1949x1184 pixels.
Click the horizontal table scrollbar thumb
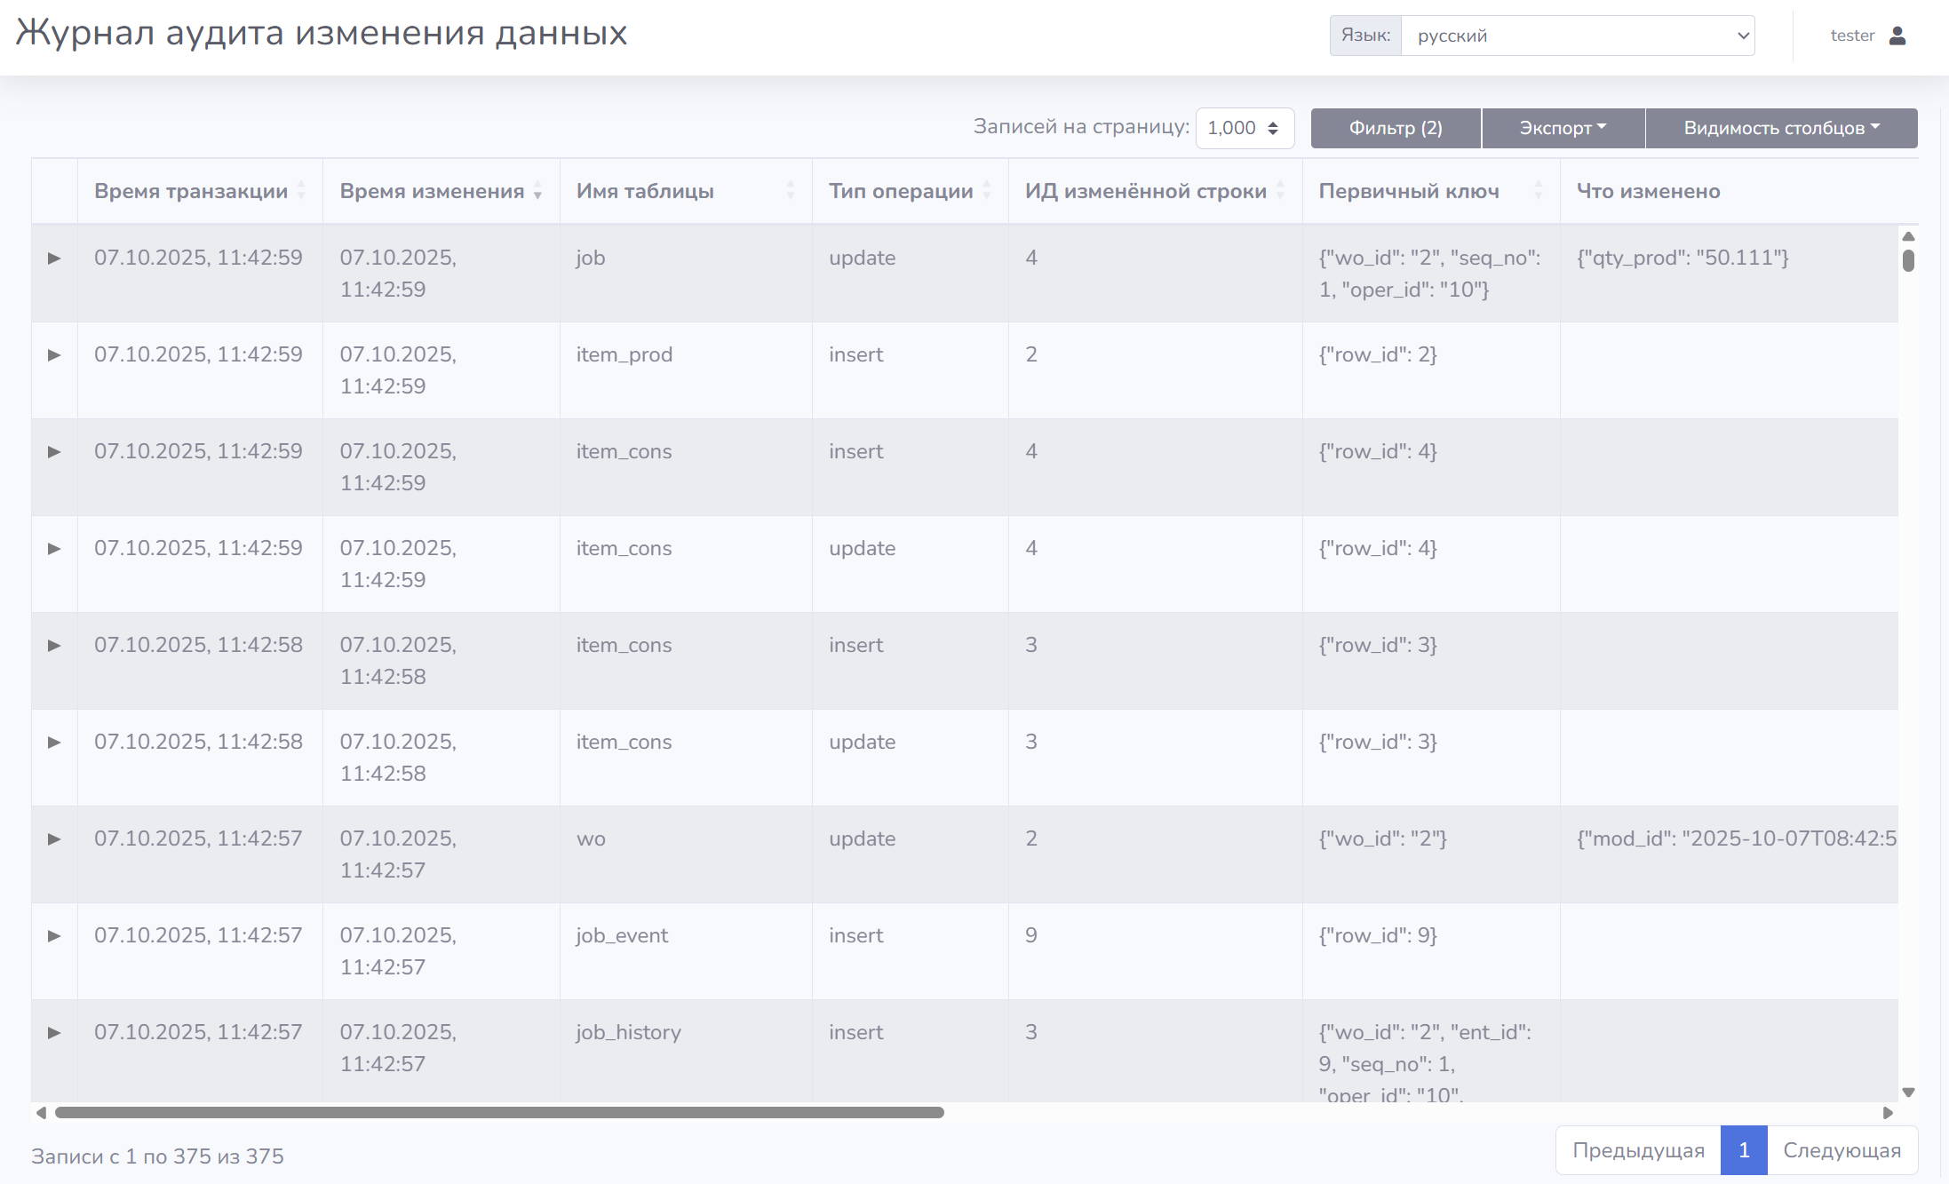pyautogui.click(x=499, y=1112)
